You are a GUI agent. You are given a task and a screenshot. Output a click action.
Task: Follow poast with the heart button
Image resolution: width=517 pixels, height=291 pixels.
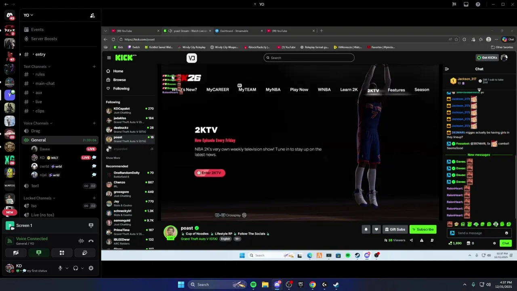(376, 230)
